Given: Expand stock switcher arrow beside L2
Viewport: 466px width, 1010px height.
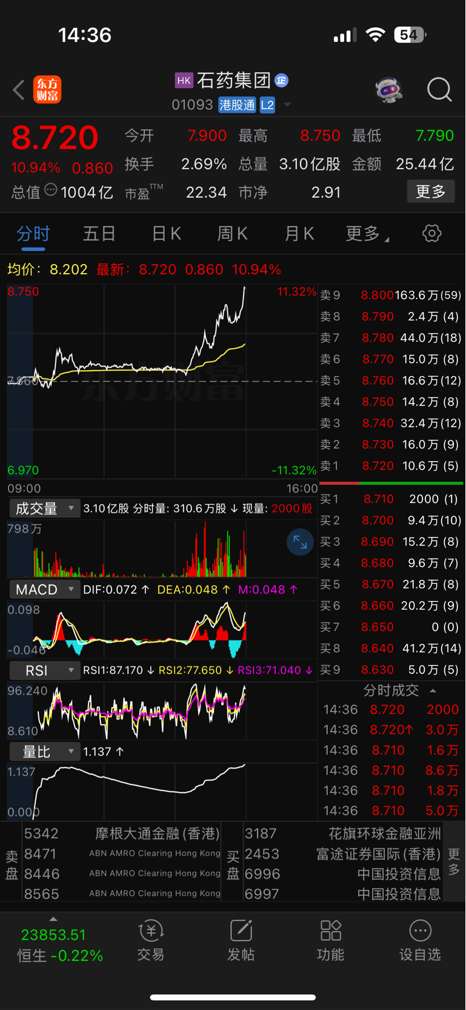Looking at the screenshot, I should (x=287, y=105).
